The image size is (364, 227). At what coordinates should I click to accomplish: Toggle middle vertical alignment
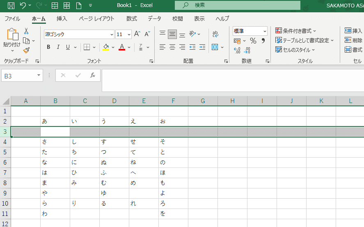[172, 34]
